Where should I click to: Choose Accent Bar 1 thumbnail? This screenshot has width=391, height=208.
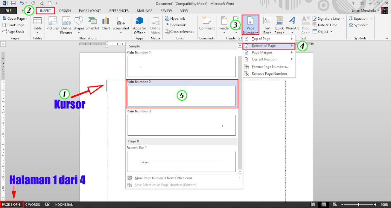click(x=182, y=161)
